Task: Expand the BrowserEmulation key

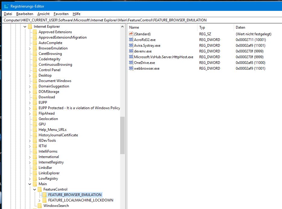Action: (30, 48)
